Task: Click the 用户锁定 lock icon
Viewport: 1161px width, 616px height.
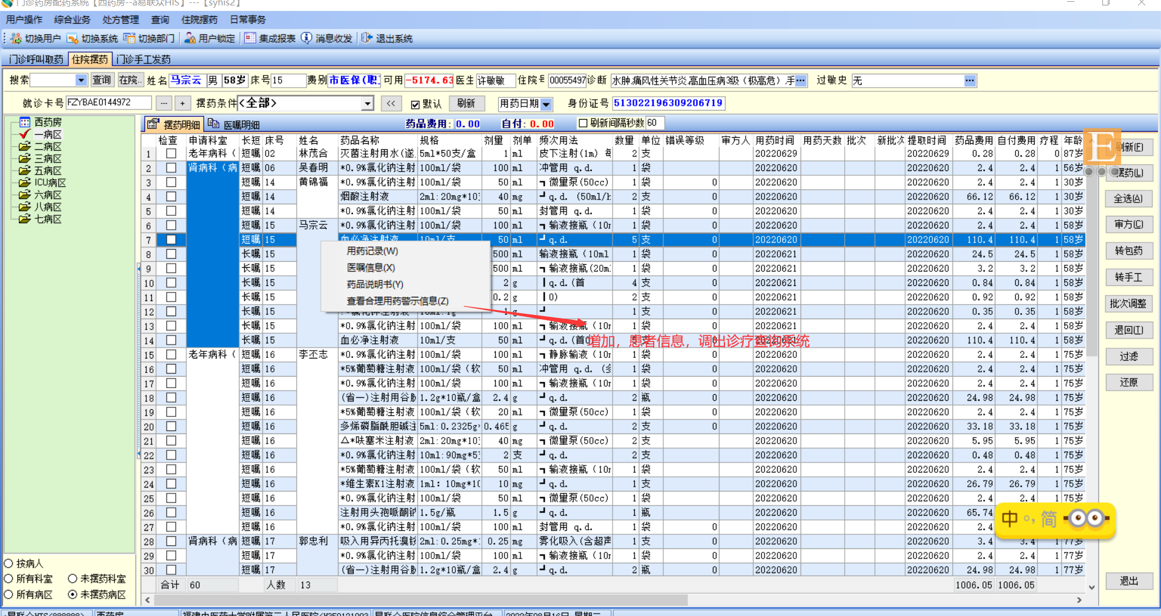Action: (x=190, y=39)
